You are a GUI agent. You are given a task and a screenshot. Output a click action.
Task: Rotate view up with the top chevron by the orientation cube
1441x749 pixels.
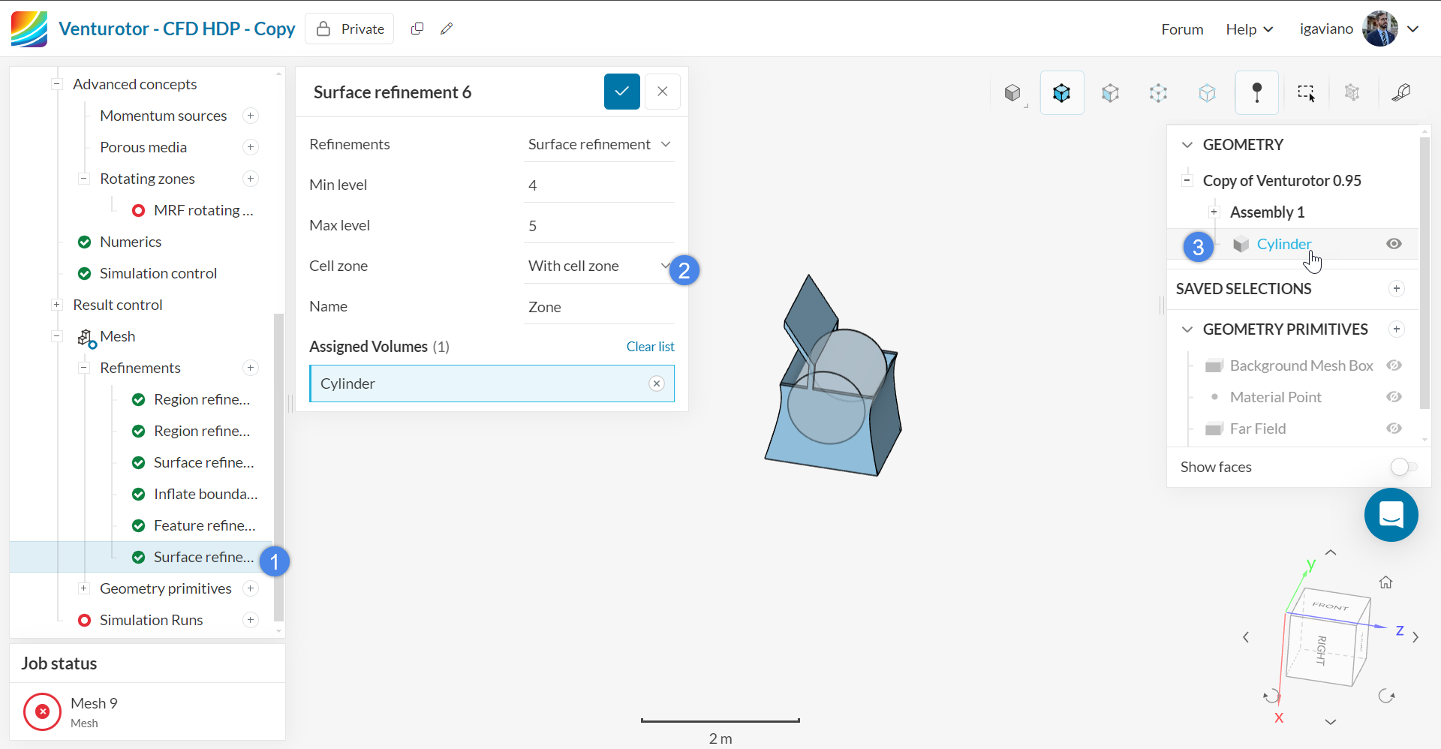pyautogui.click(x=1331, y=552)
